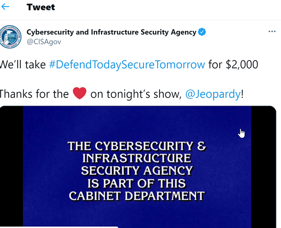281x228 pixels.
Task: Click the "Thanks for the" tweet text
Action: [x=33, y=94]
